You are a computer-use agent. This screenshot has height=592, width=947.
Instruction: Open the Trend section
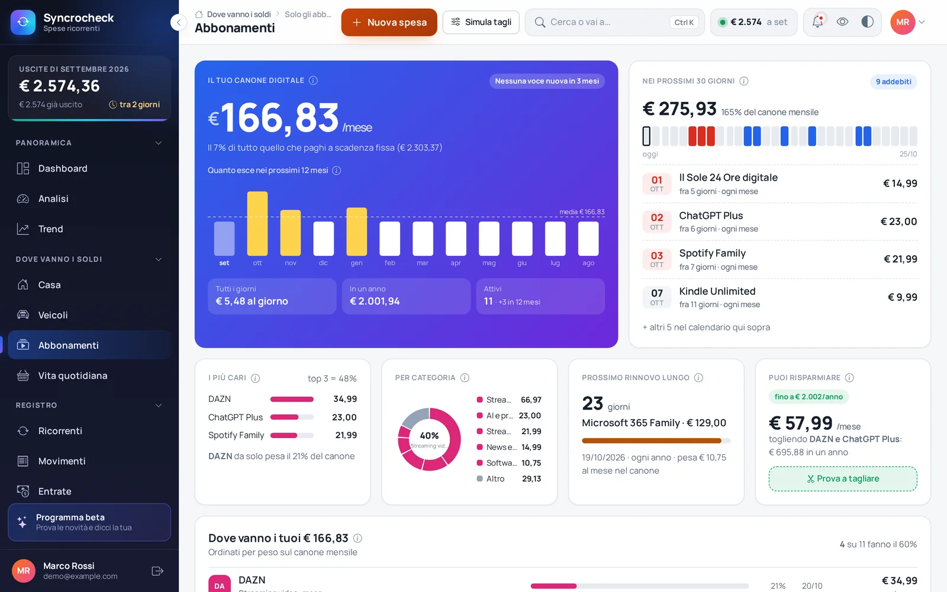(x=89, y=229)
